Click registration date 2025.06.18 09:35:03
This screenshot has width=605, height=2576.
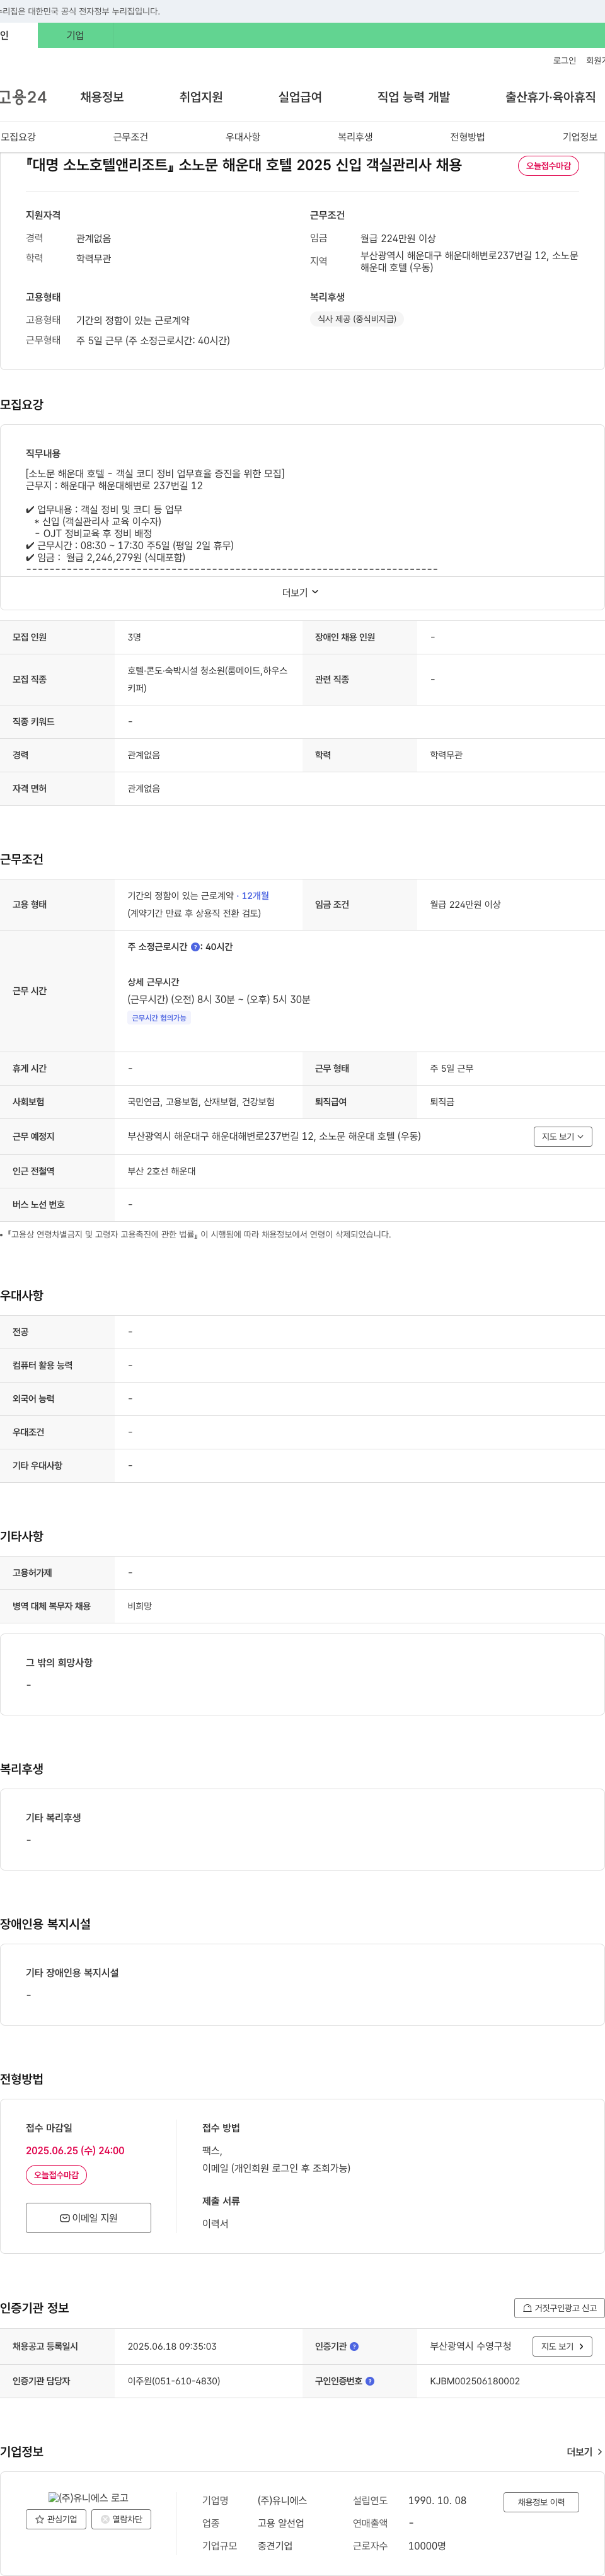(172, 2346)
